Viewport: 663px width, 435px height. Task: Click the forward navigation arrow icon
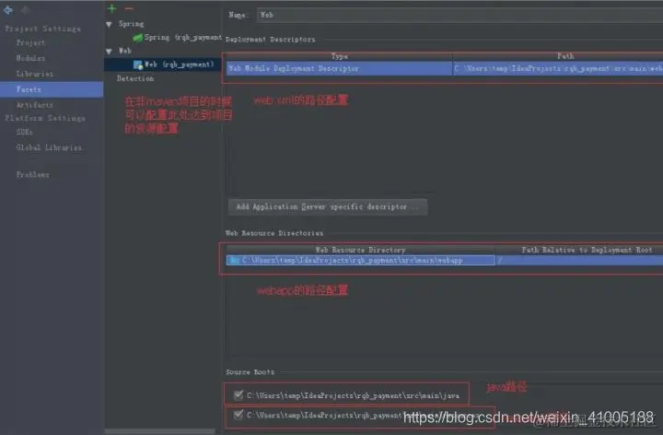pyautogui.click(x=25, y=10)
